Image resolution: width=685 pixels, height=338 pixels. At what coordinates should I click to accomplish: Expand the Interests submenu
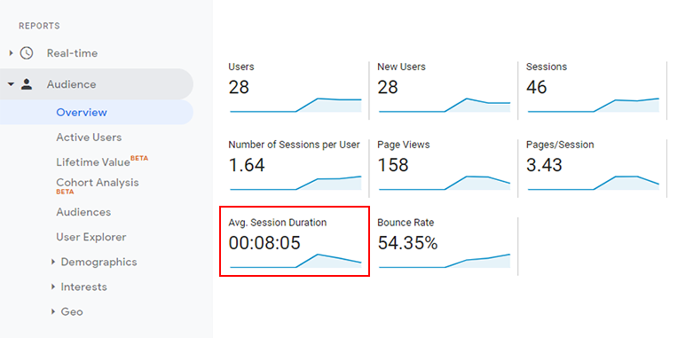[x=53, y=287]
